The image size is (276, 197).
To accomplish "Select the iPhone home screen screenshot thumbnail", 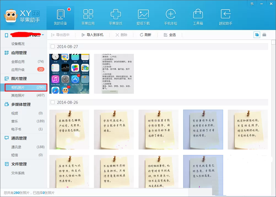I will pos(69,74).
